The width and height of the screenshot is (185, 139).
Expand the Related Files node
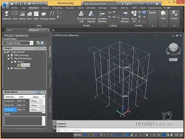pos(8,68)
